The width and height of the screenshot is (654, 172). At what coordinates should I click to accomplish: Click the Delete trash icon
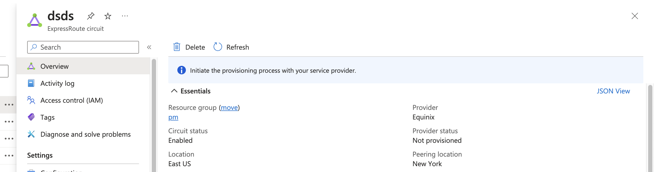point(176,47)
